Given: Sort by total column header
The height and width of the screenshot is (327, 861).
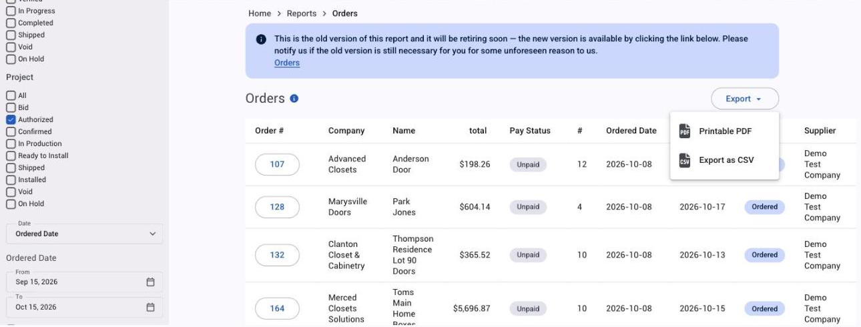Looking at the screenshot, I should (478, 131).
